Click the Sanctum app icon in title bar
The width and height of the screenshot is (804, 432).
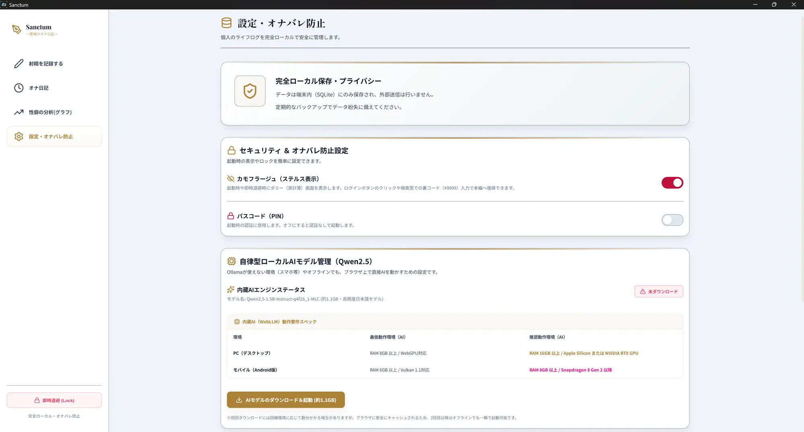tap(4, 4)
